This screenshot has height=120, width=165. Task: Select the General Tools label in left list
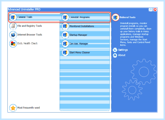pyautogui.click(x=25, y=17)
